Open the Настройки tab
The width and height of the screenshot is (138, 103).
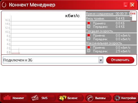point(125,98)
